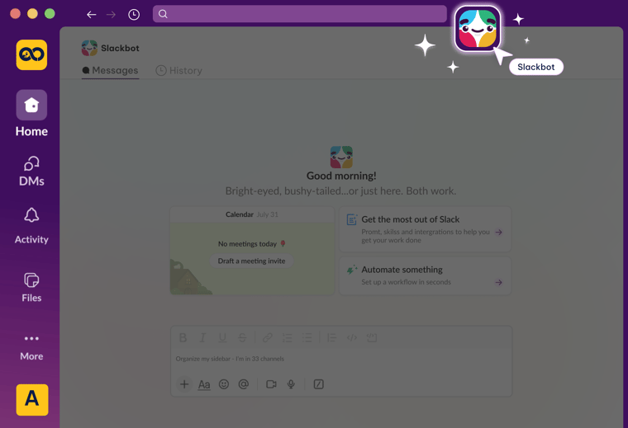This screenshot has height=428, width=628.
Task: Click the Slackbot conversation header name
Action: [120, 48]
